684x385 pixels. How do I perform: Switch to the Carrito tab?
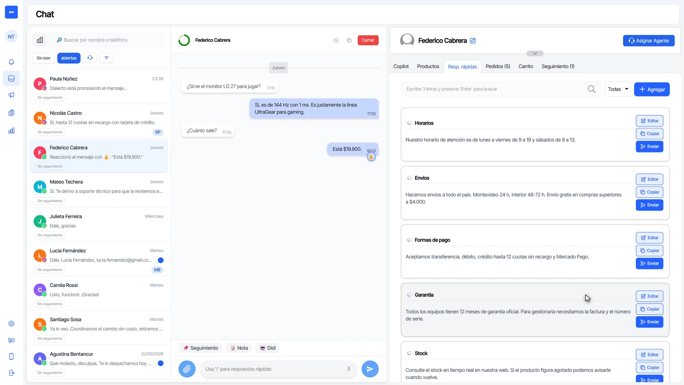[526, 66]
